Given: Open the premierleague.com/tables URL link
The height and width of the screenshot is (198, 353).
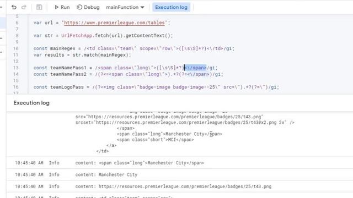Looking at the screenshot, I should click(x=114, y=23).
